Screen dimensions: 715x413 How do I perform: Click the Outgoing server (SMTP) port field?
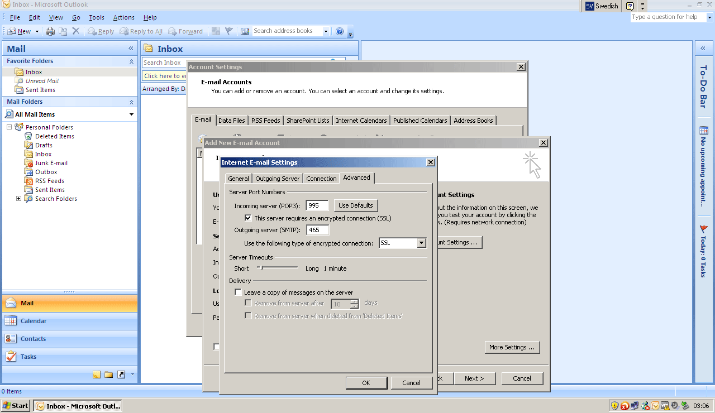317,230
